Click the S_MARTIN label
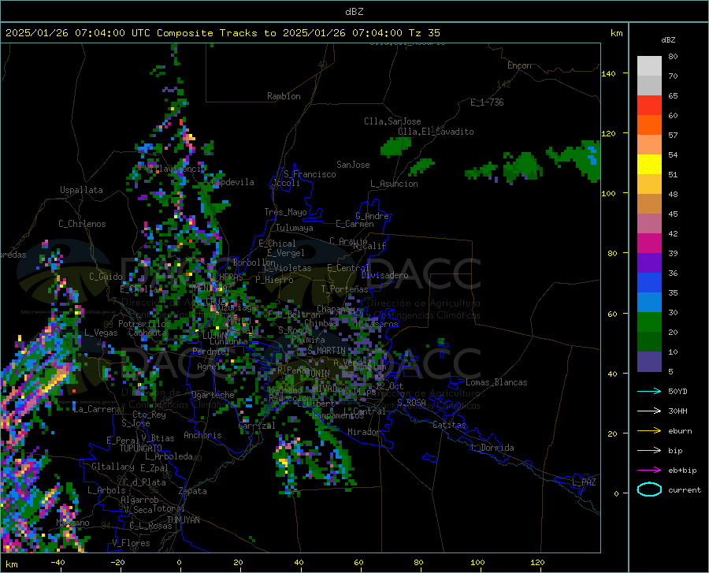Screen dimensions: 709x573 (x=326, y=351)
